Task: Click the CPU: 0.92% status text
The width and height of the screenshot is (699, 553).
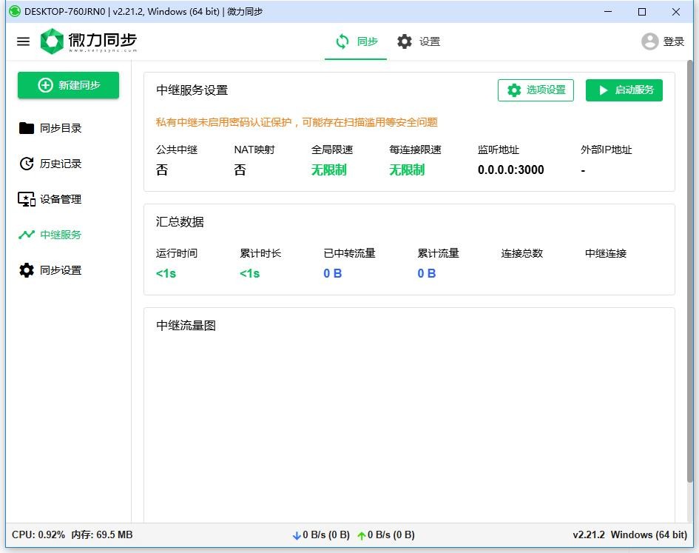Action: [38, 534]
